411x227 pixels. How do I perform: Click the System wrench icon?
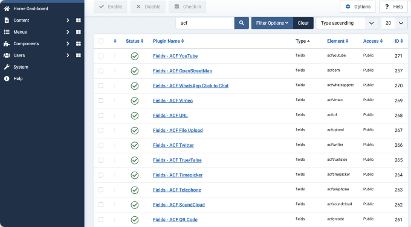tap(7, 67)
